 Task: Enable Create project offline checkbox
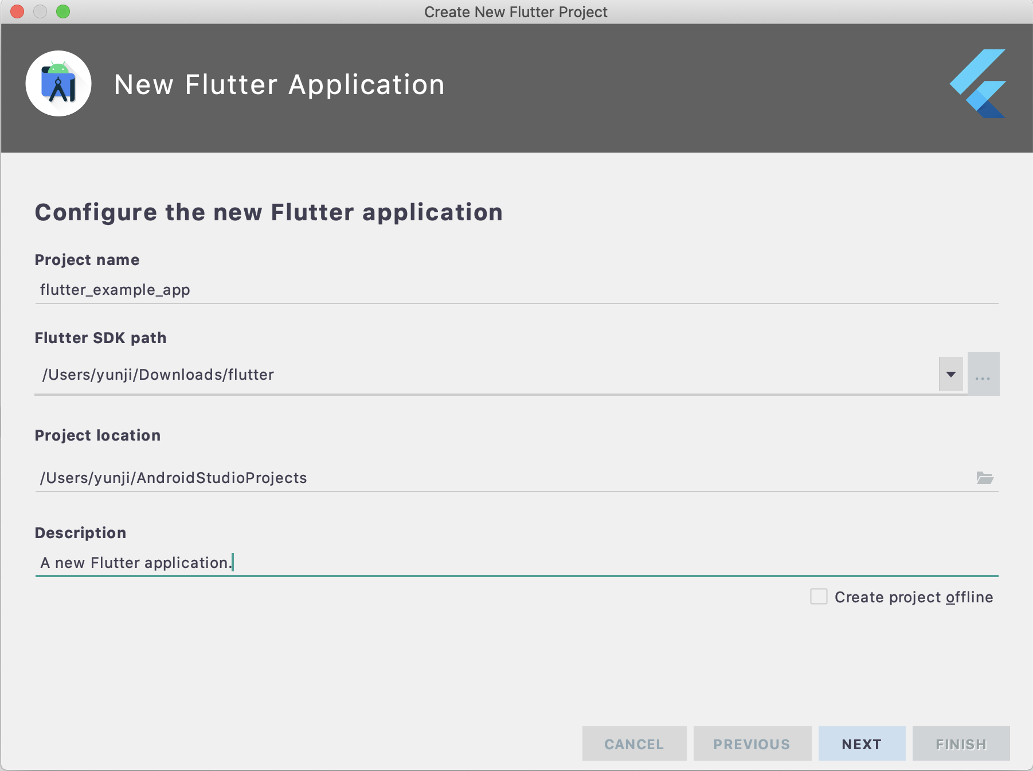point(819,597)
